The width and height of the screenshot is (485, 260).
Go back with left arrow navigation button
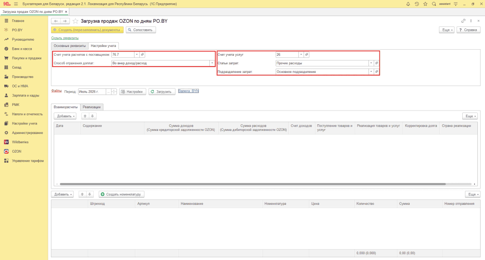[56, 21]
